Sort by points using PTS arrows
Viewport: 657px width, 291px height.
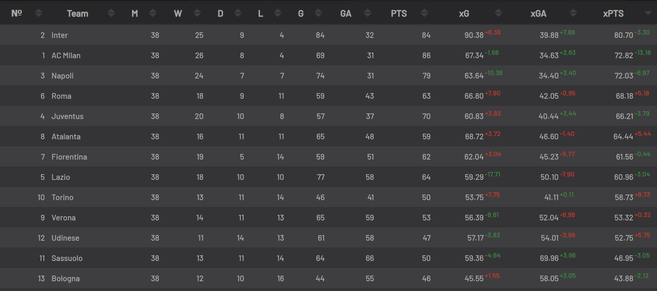click(x=424, y=13)
